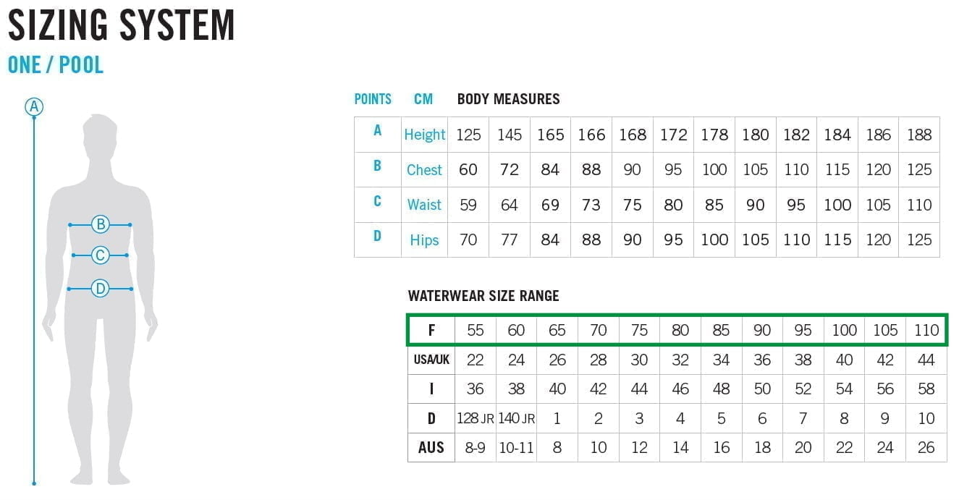This screenshot has height=500, width=980.
Task: Select the AUS row label
Action: (431, 447)
